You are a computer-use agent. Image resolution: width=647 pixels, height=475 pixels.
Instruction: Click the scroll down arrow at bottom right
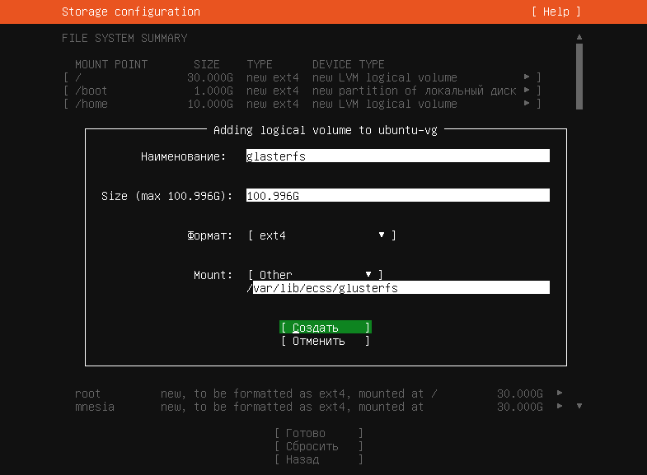[x=579, y=406]
